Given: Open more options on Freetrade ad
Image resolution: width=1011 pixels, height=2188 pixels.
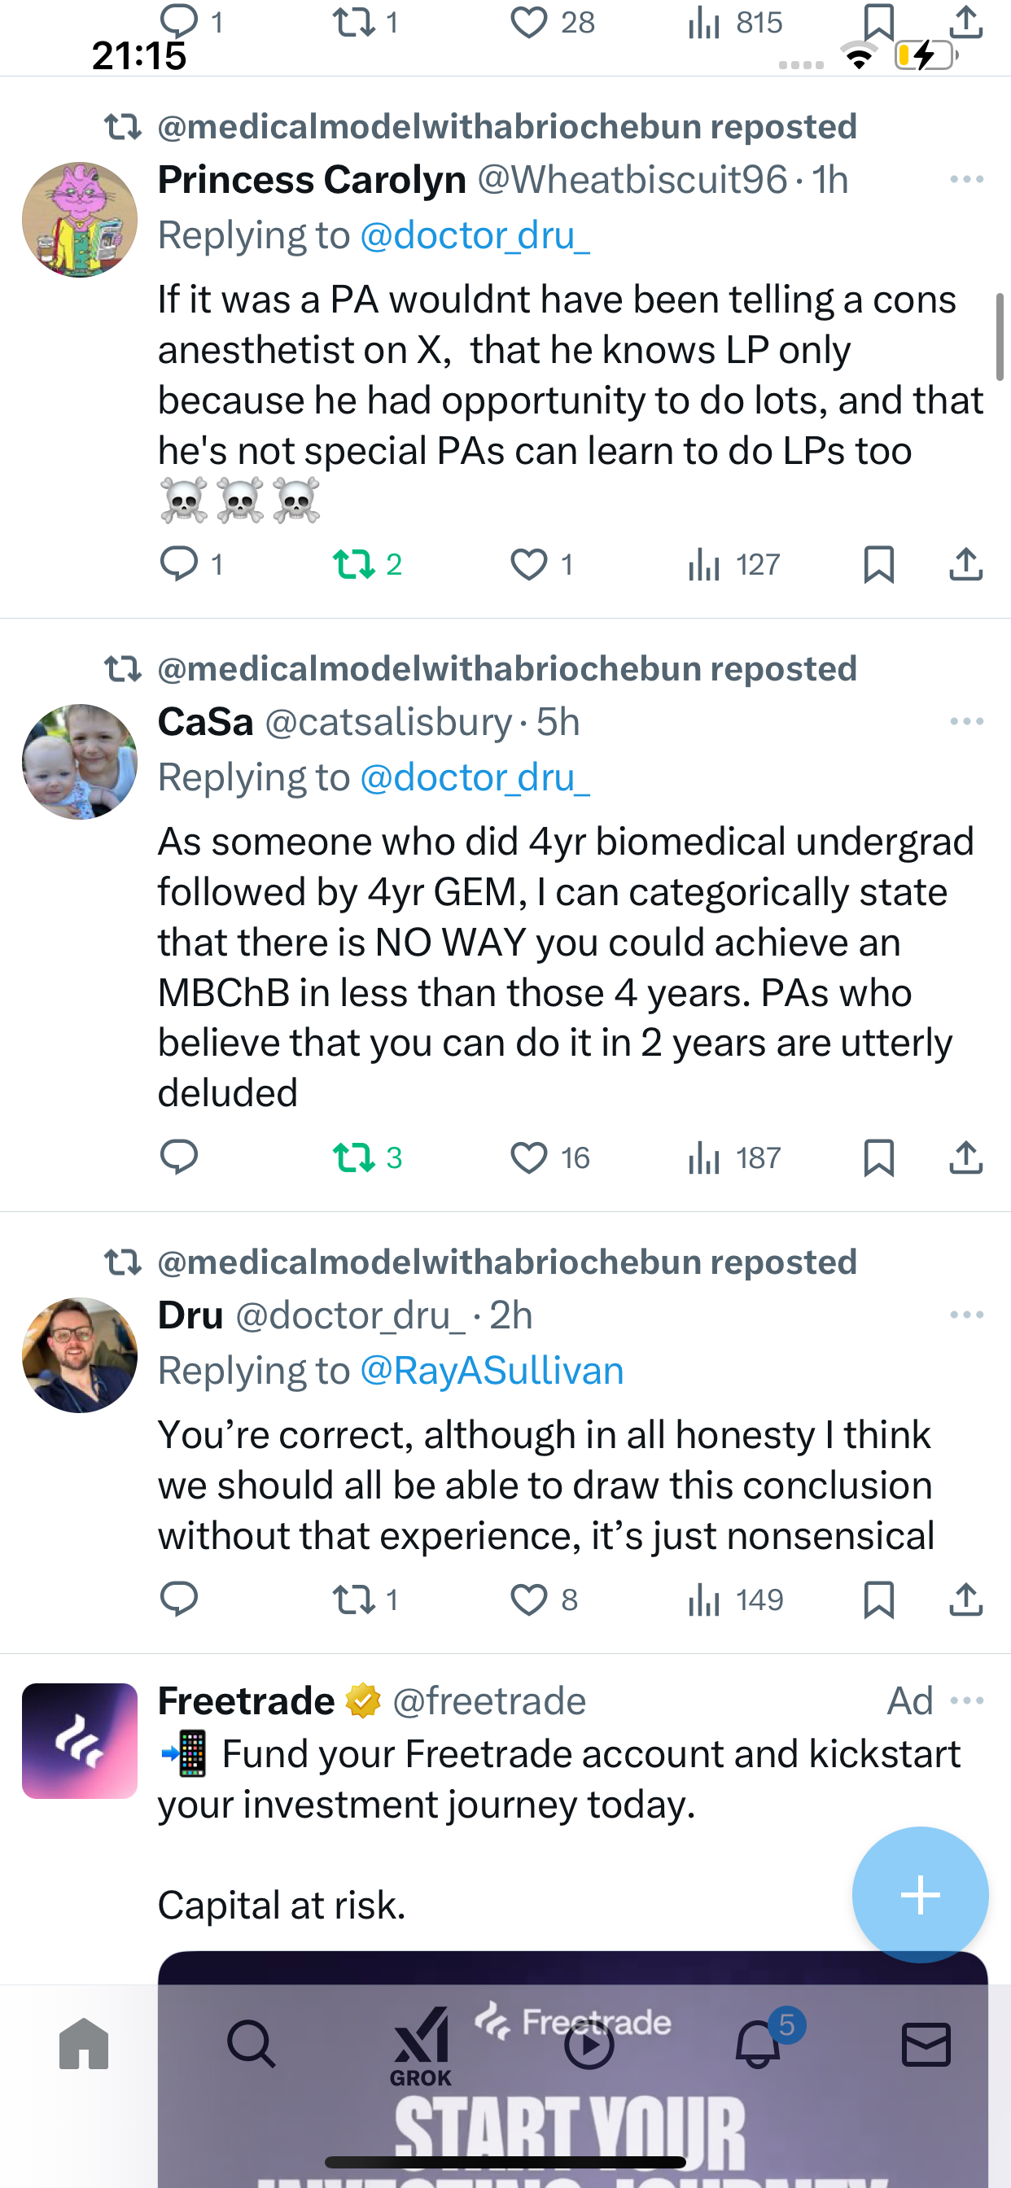Looking at the screenshot, I should (x=967, y=1700).
